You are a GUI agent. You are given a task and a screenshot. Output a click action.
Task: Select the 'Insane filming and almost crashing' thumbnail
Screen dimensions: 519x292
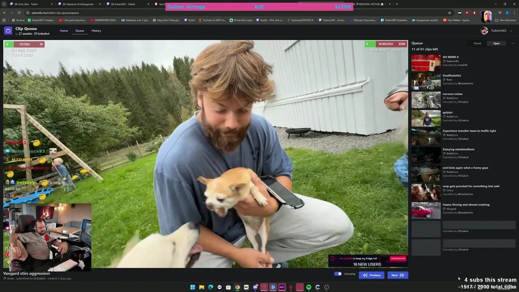426,210
